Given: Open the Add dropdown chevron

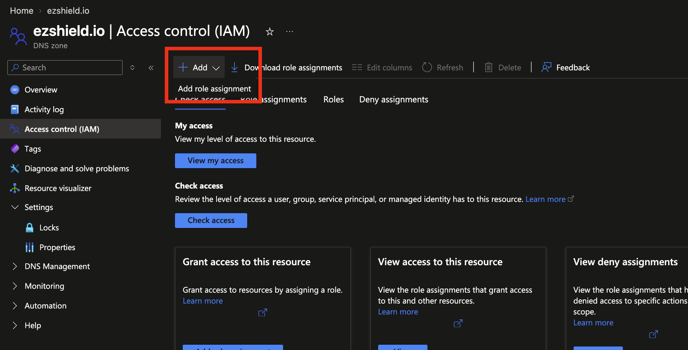Looking at the screenshot, I should tap(216, 68).
